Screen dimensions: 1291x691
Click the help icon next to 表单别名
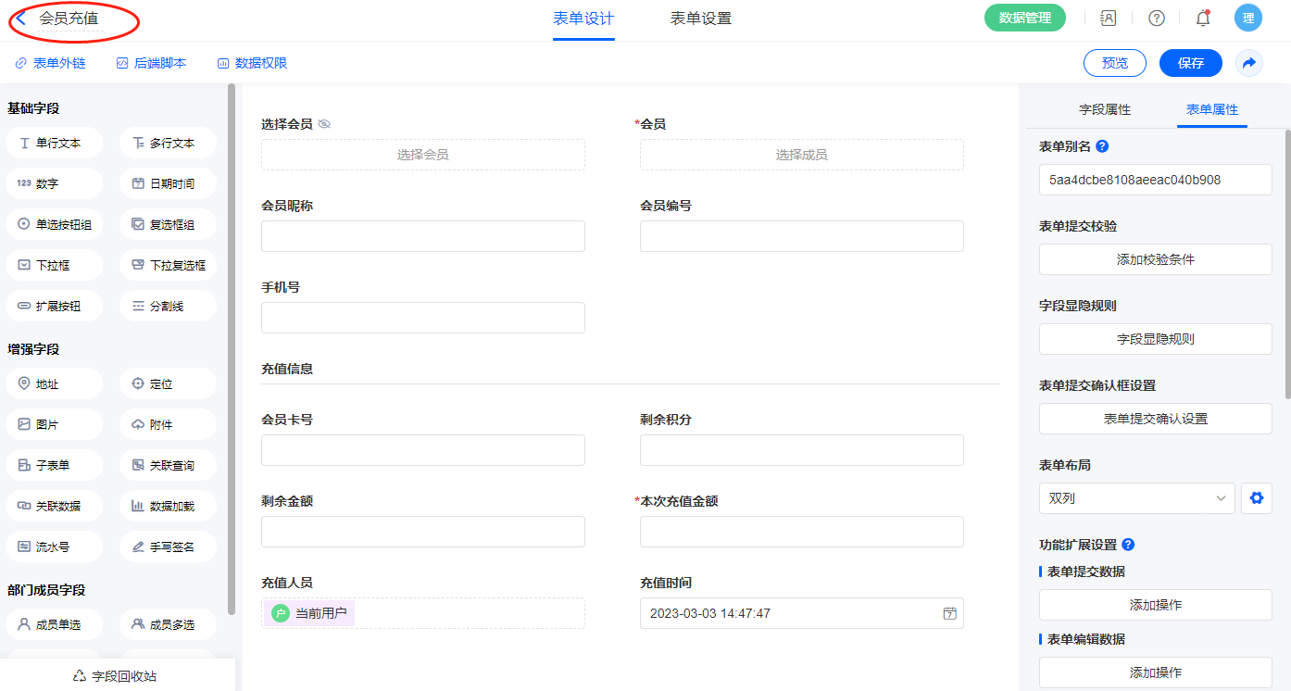[x=1102, y=146]
